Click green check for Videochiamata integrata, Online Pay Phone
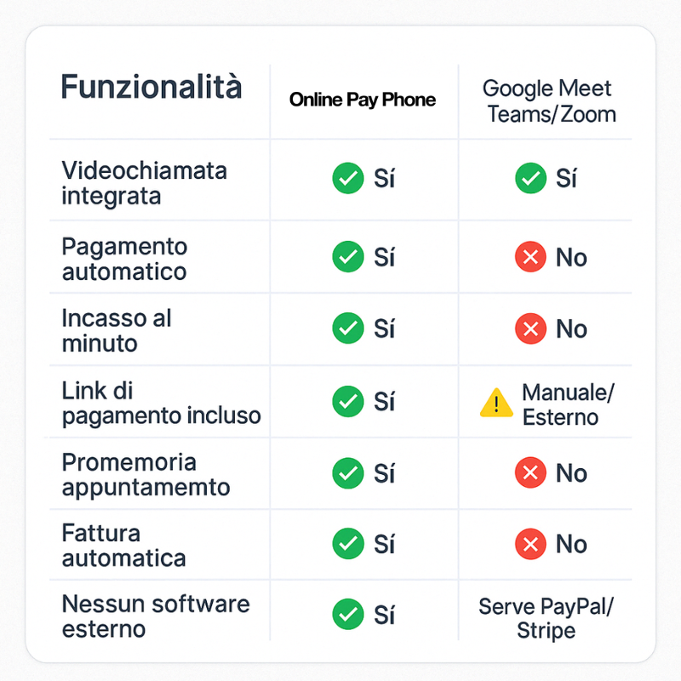 coord(348,178)
